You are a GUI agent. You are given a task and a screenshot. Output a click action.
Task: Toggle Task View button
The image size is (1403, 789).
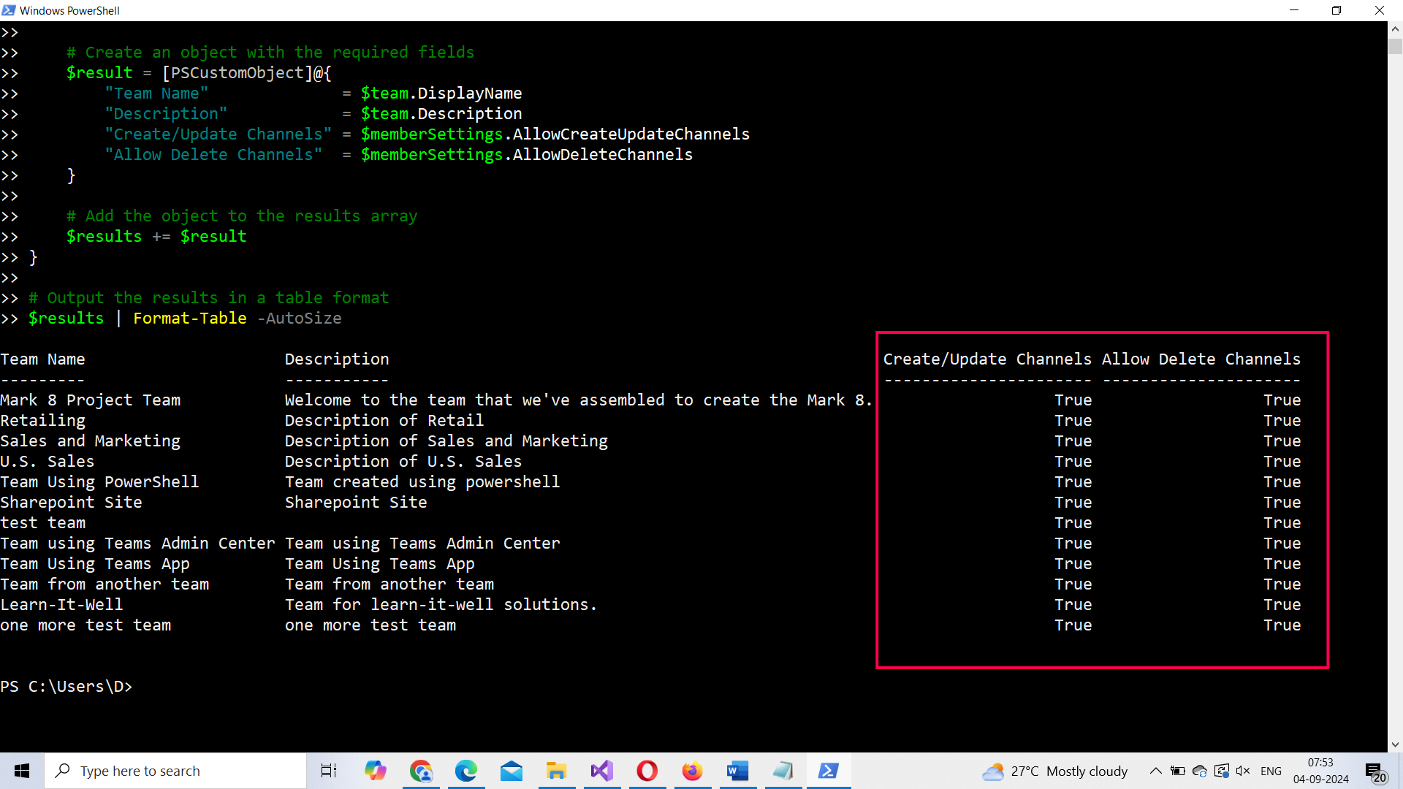coord(329,771)
